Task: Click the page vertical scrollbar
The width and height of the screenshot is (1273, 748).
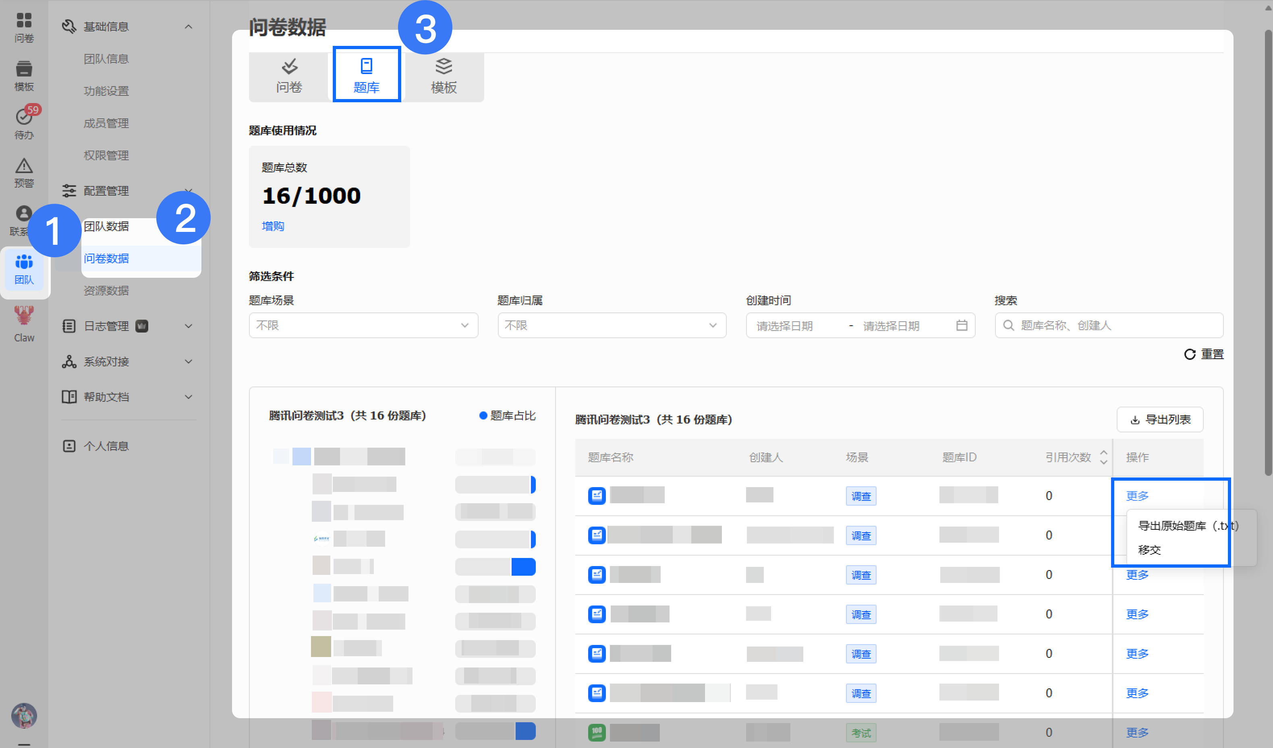Action: tap(1268, 252)
